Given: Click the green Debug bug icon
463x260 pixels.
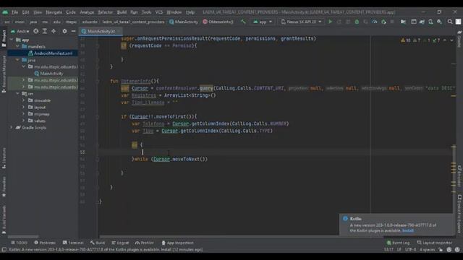Looking at the screenshot, I should click(x=357, y=22).
